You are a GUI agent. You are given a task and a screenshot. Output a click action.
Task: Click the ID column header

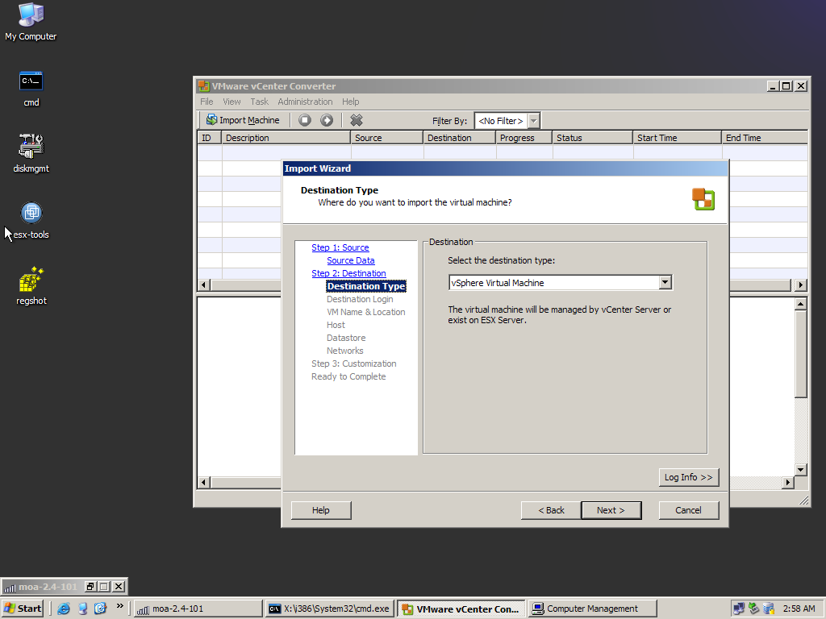[x=209, y=138]
